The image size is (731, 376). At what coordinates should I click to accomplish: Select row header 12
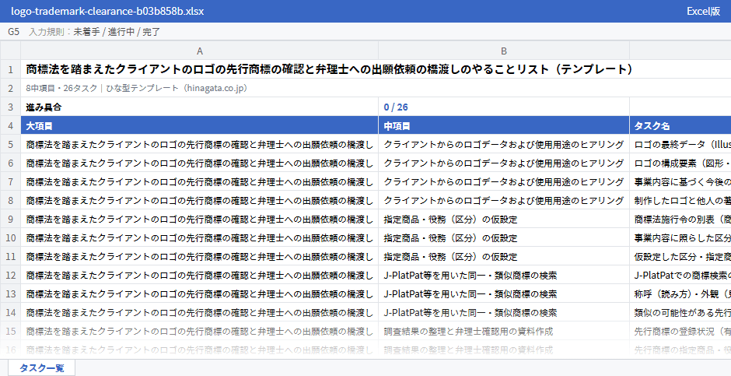(x=10, y=275)
